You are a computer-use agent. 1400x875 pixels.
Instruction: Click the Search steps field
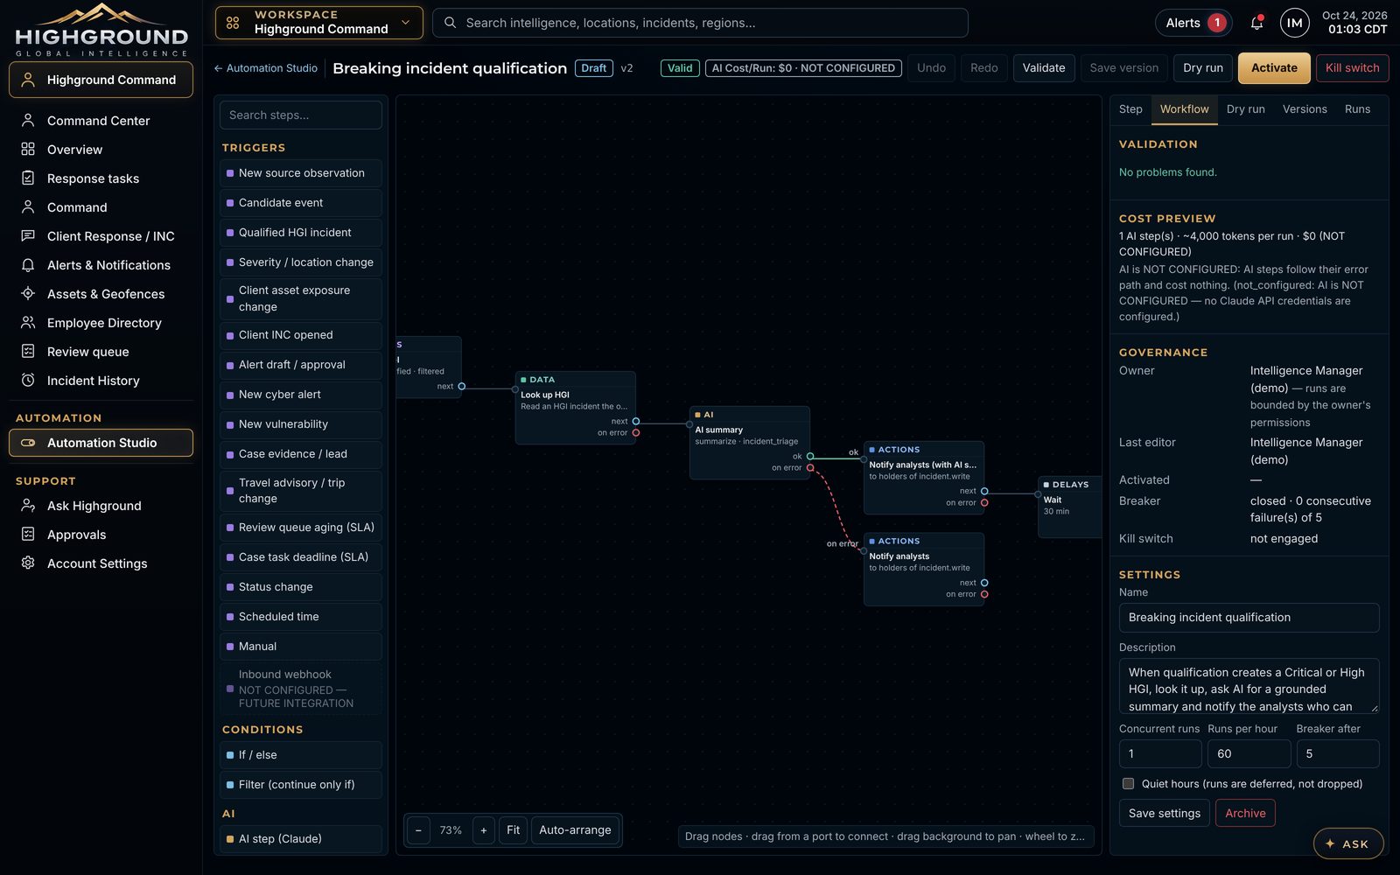(301, 115)
